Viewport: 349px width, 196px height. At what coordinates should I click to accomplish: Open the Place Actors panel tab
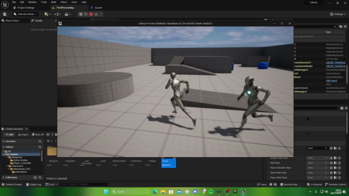pos(10,21)
